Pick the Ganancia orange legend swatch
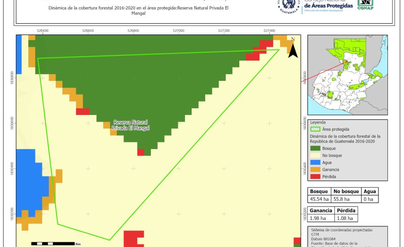404x247 pixels. click(x=315, y=169)
